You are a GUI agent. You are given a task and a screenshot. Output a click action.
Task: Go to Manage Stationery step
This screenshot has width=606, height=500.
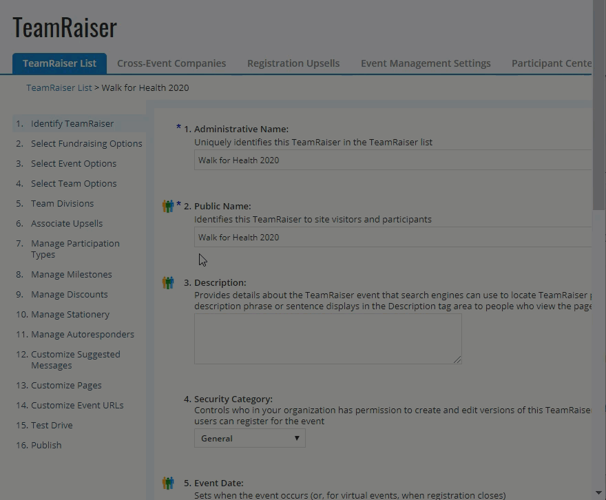click(70, 315)
